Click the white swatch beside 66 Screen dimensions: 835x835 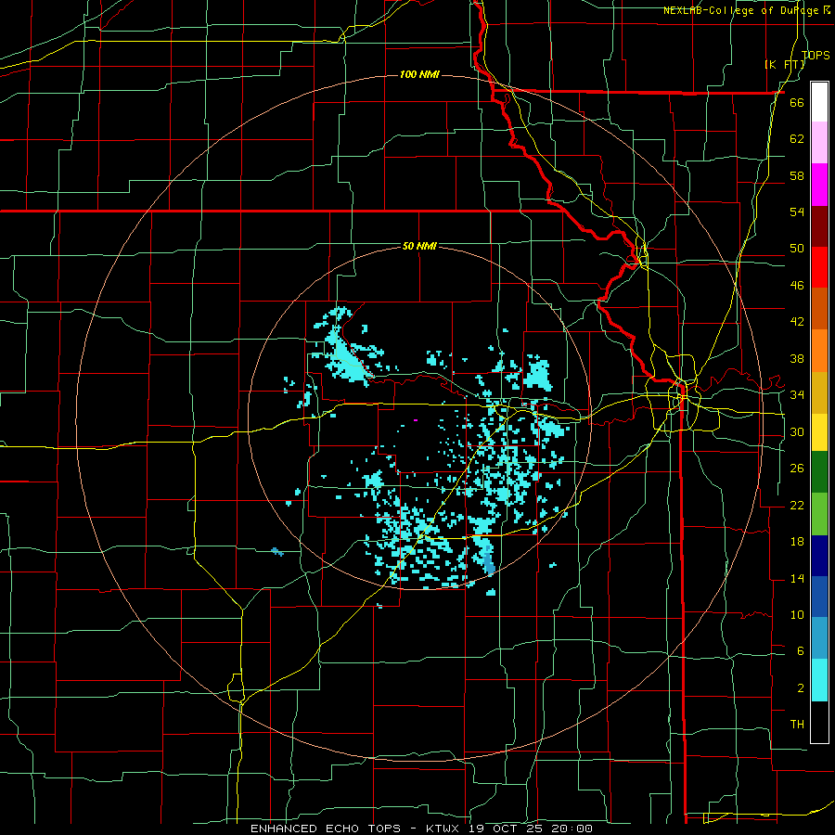(x=819, y=102)
